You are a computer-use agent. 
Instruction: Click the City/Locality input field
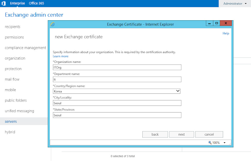[117, 103]
